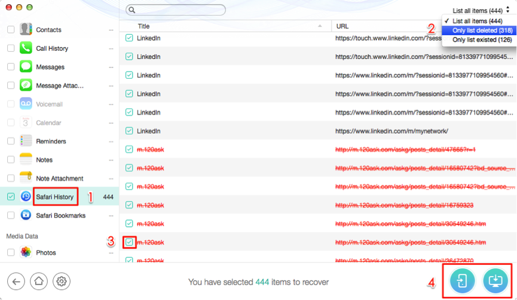
Task: Sort by Title column arrow
Action: pyautogui.click(x=320, y=26)
